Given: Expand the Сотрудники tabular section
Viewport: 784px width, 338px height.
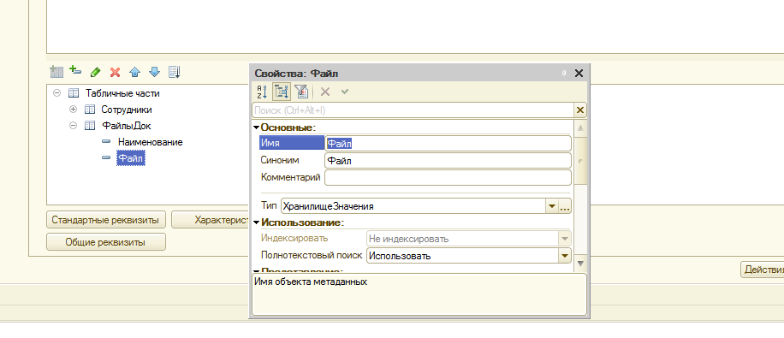Looking at the screenshot, I should pyautogui.click(x=73, y=110).
